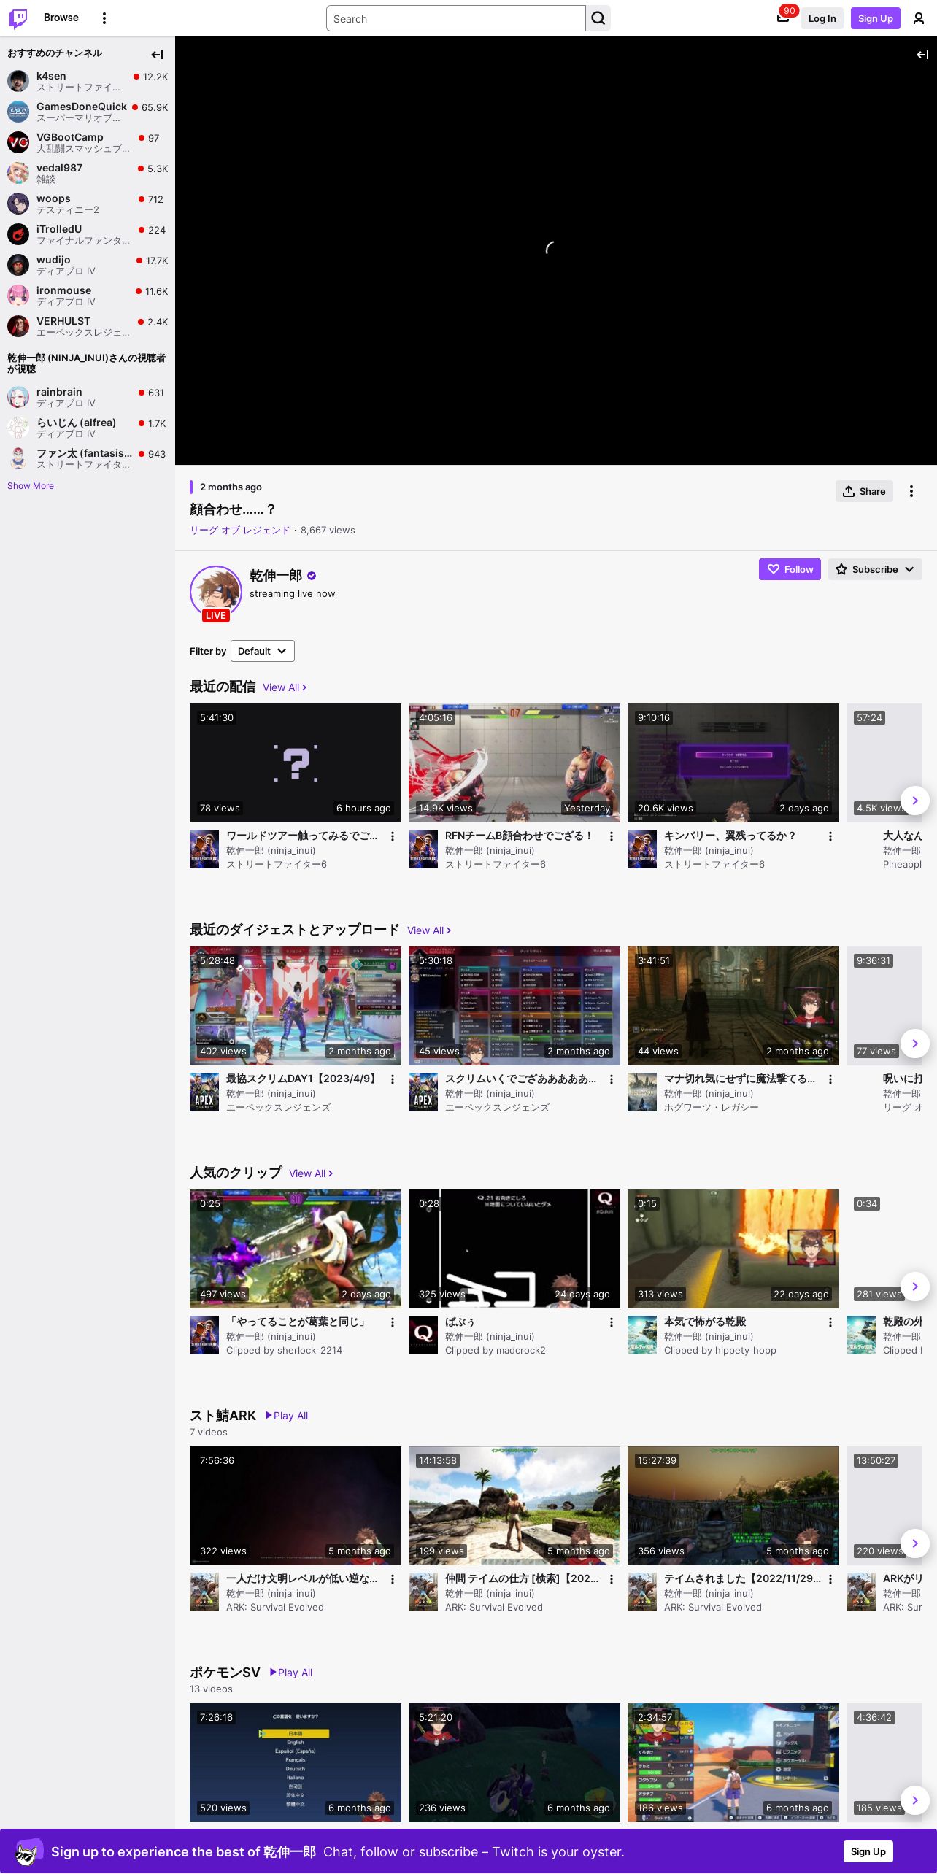
Task: Open the GamesDoneQuick channel in sidebar
Action: pos(88,112)
